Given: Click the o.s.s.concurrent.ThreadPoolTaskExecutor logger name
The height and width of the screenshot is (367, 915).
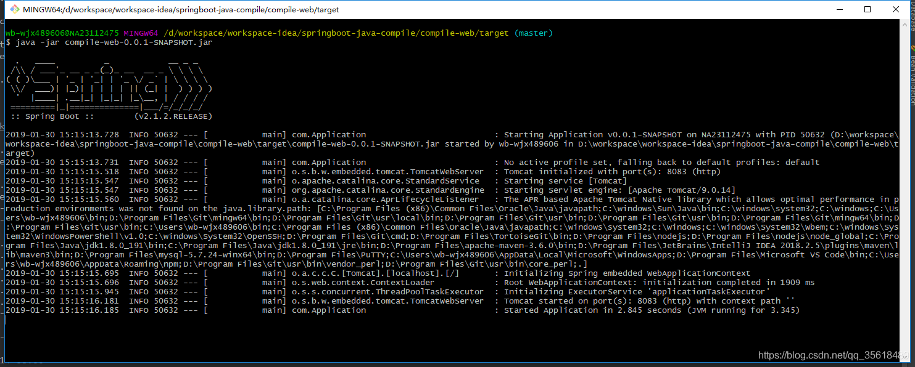Looking at the screenshot, I should coord(388,292).
